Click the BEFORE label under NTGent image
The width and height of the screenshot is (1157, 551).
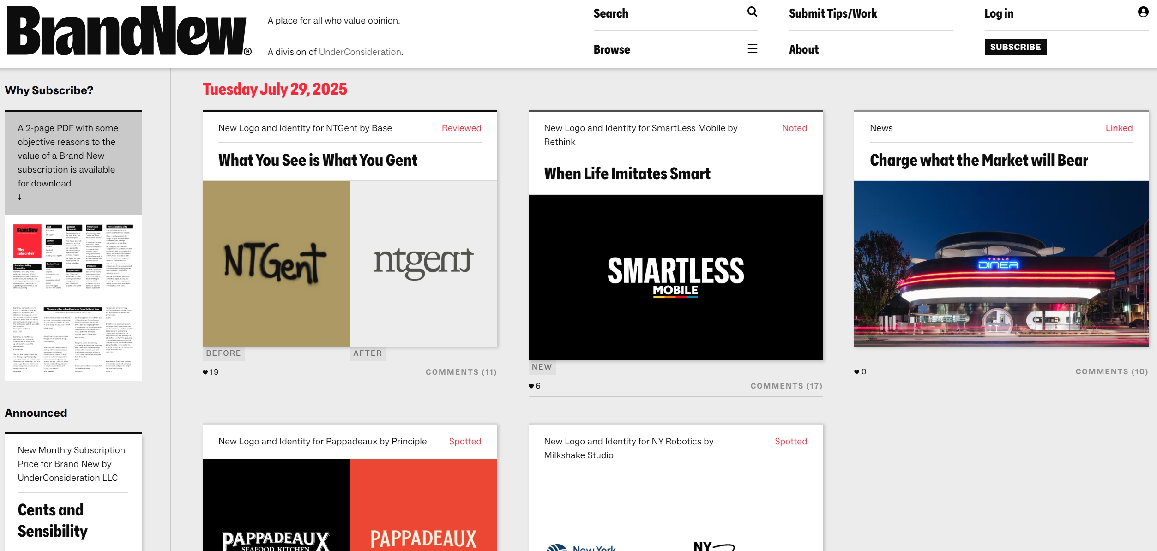pos(223,353)
